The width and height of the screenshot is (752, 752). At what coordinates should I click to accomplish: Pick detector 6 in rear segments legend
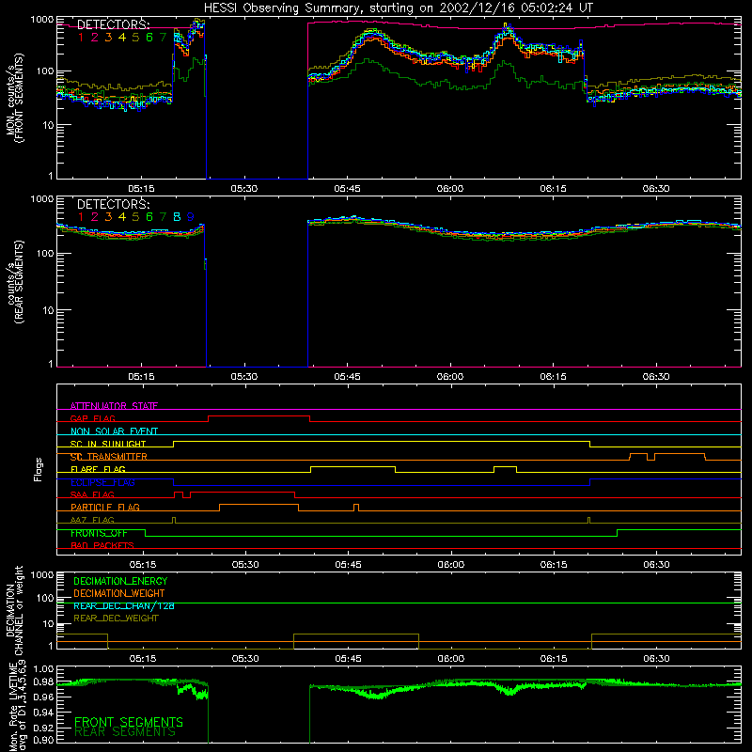149,217
